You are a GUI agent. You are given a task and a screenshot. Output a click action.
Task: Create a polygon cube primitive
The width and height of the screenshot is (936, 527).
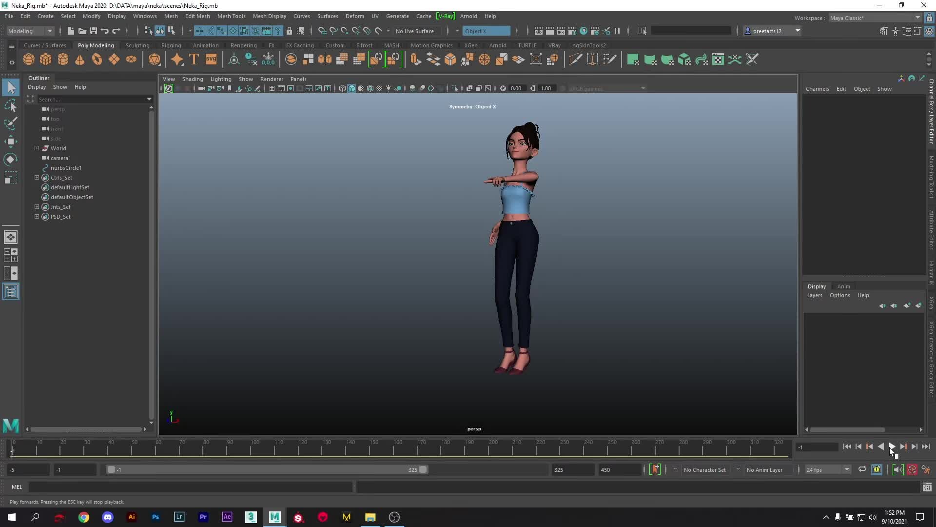coord(45,59)
